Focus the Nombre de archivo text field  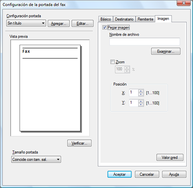[145, 41]
